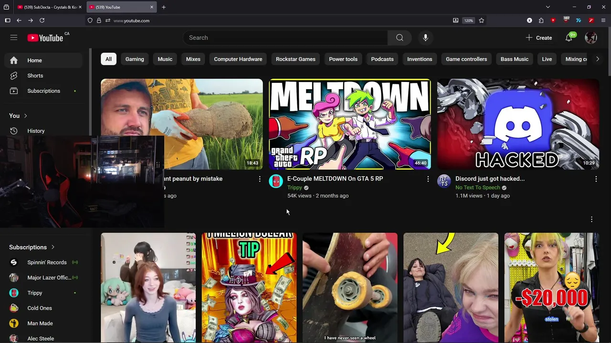Open the MELTDOWN GTA RP thumbnail
Viewport: 611px width, 343px height.
tap(349, 124)
